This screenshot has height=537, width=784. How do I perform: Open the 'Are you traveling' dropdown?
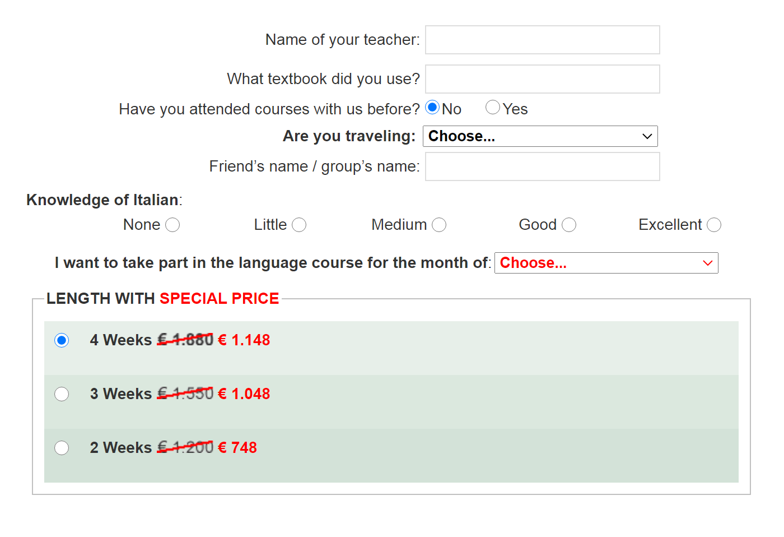540,136
